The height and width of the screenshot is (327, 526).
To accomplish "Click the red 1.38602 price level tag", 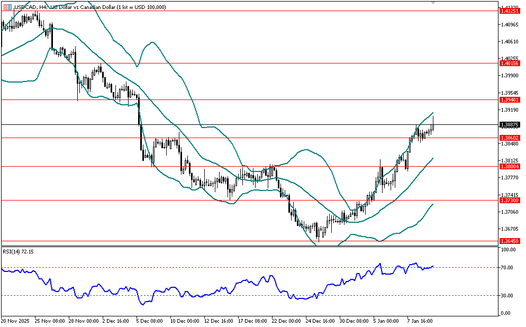I will click(511, 138).
